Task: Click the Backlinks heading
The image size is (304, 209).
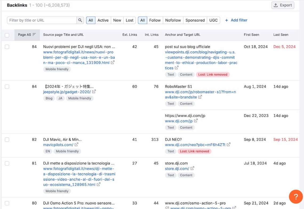Action: (x=17, y=5)
